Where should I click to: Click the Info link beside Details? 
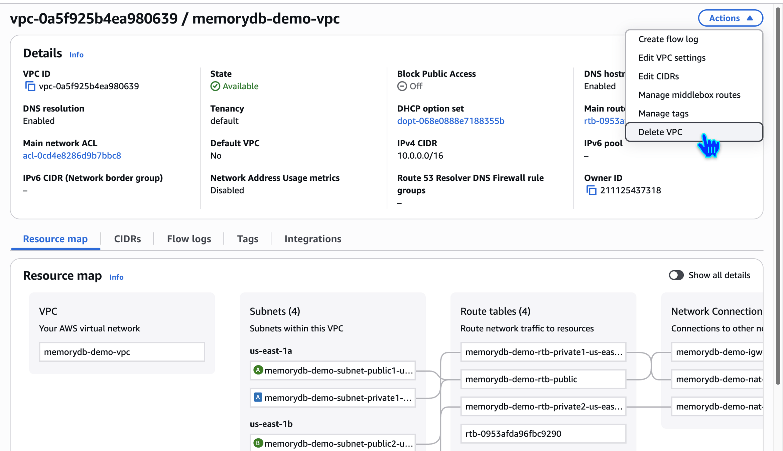click(76, 55)
